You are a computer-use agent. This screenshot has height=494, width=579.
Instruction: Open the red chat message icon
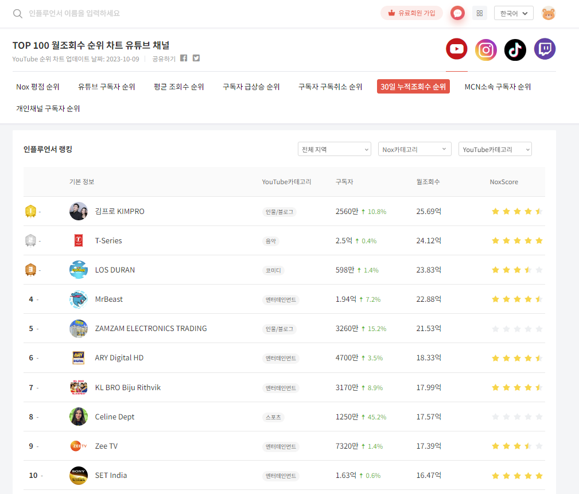click(457, 13)
